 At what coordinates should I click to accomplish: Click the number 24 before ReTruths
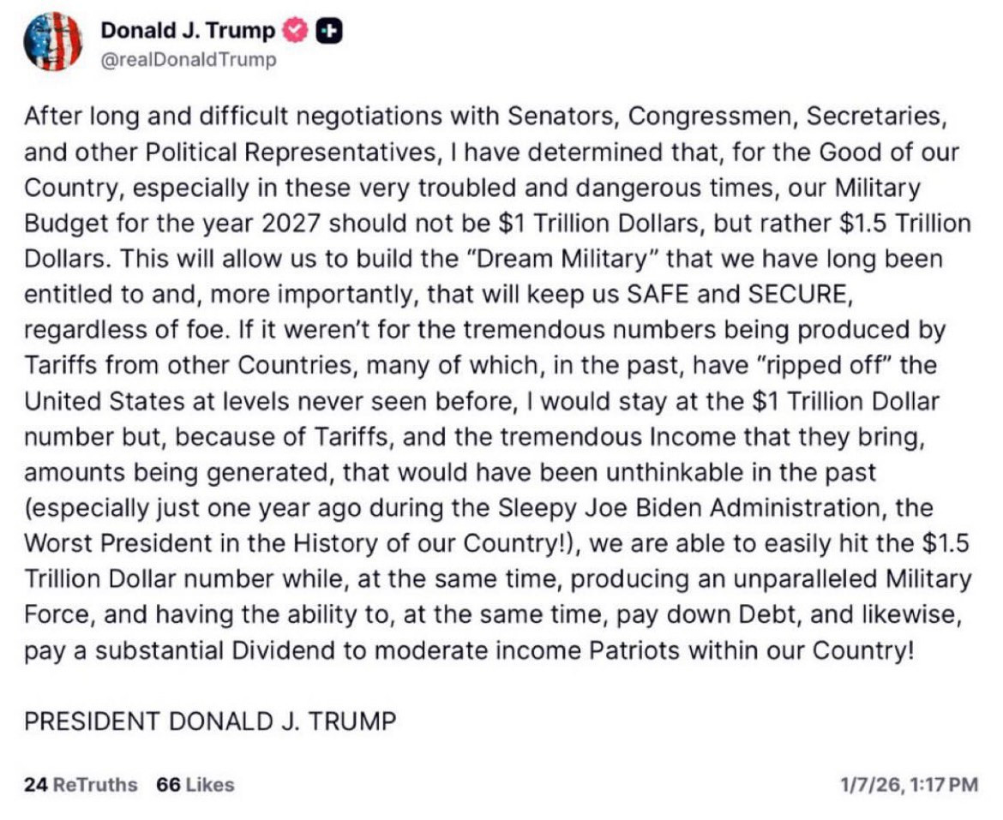pyautogui.click(x=35, y=784)
